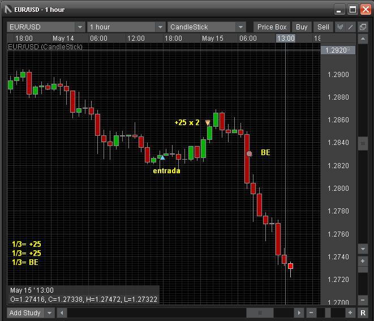Expand the CandleStick chart type dropdown
Viewport: 374px width, 321px height.
coord(240,27)
